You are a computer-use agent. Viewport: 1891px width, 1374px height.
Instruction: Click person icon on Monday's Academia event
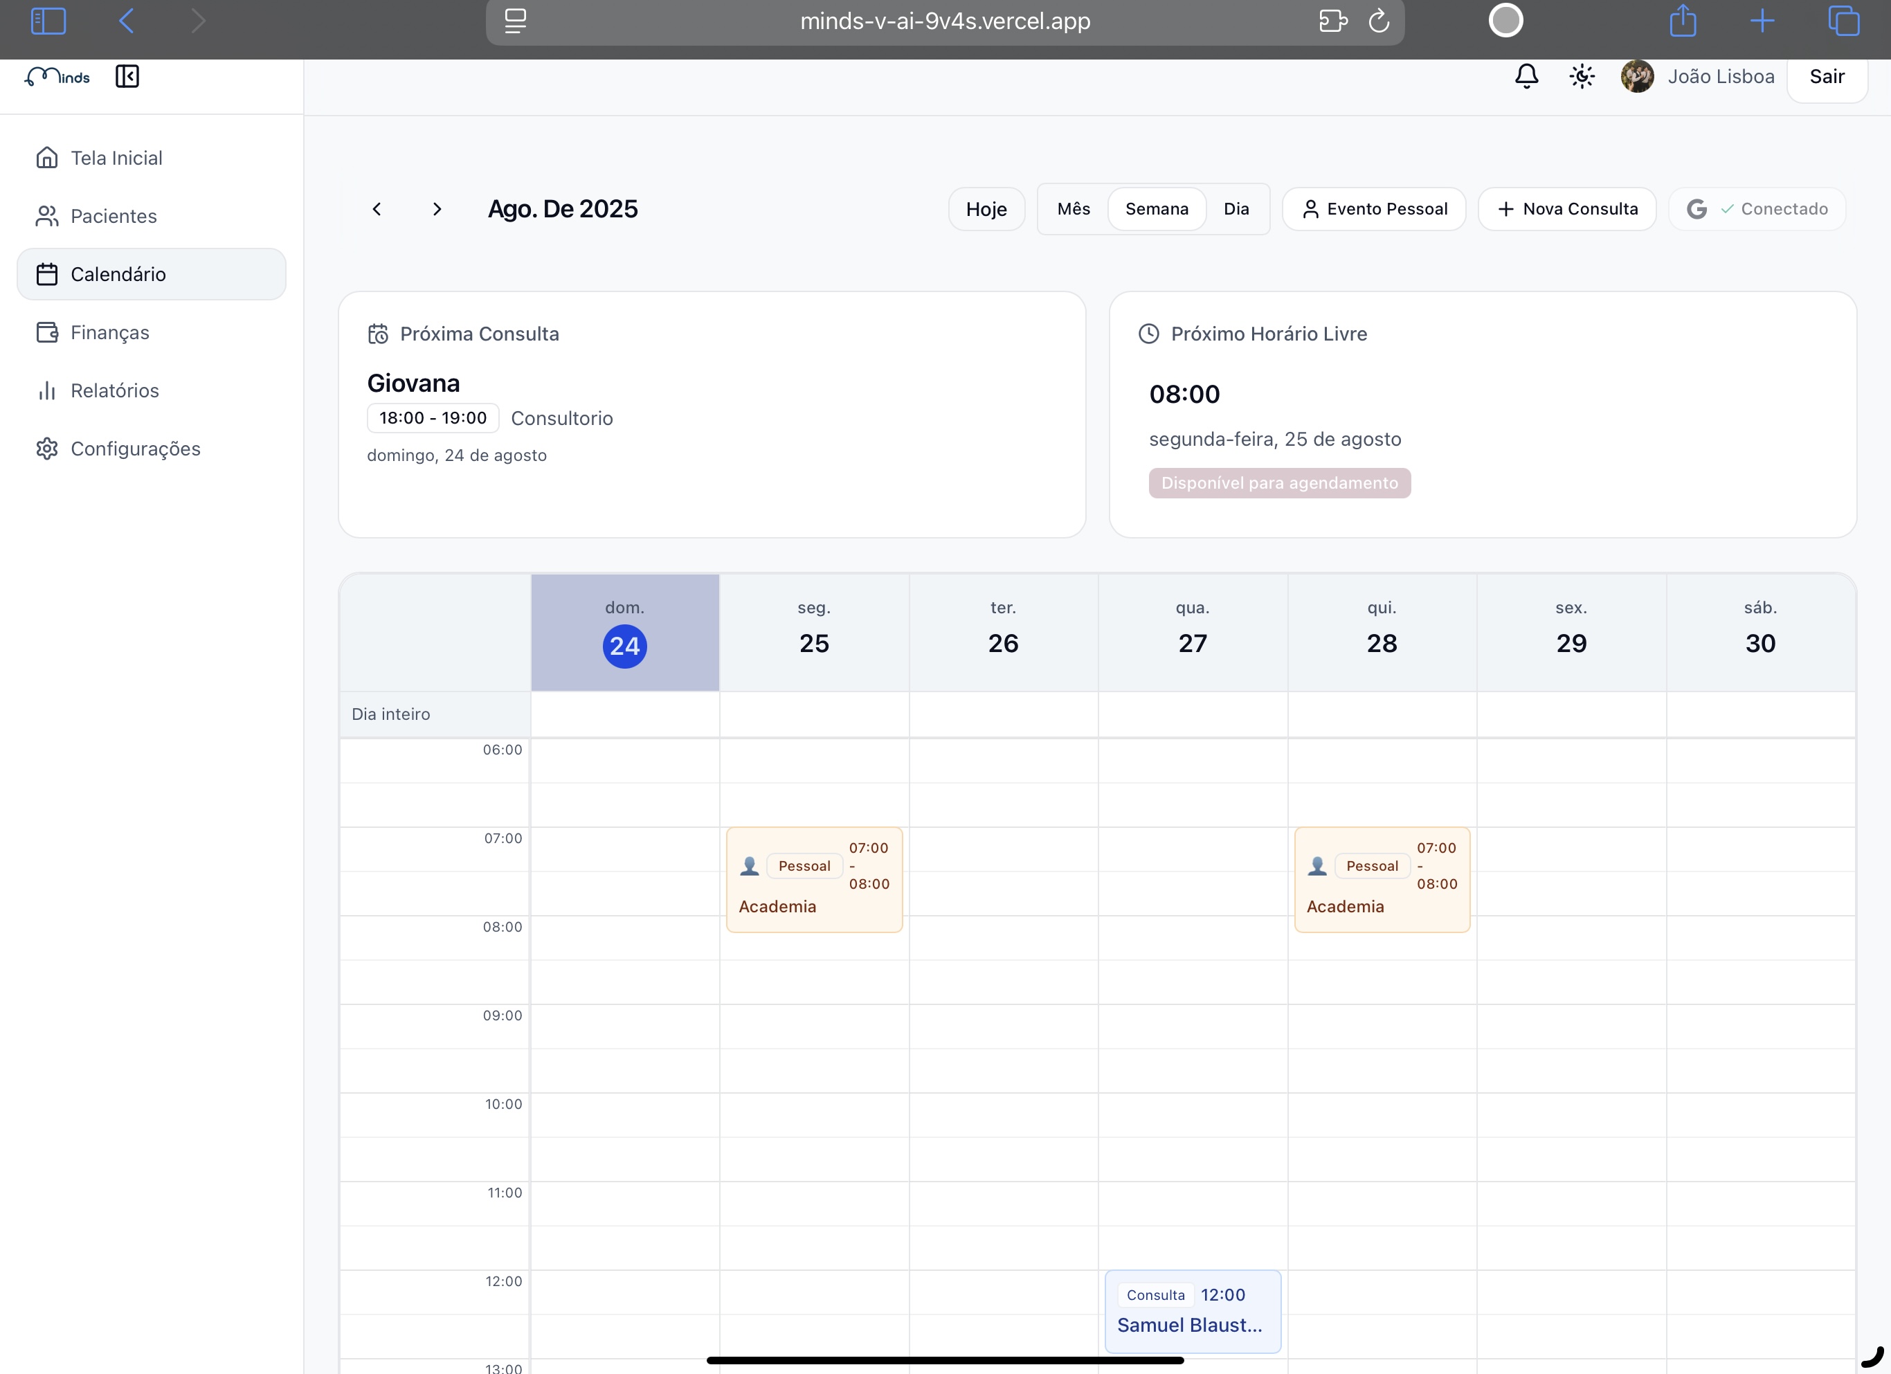tap(750, 866)
